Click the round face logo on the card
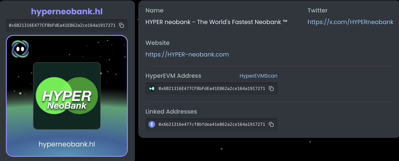 (20, 49)
